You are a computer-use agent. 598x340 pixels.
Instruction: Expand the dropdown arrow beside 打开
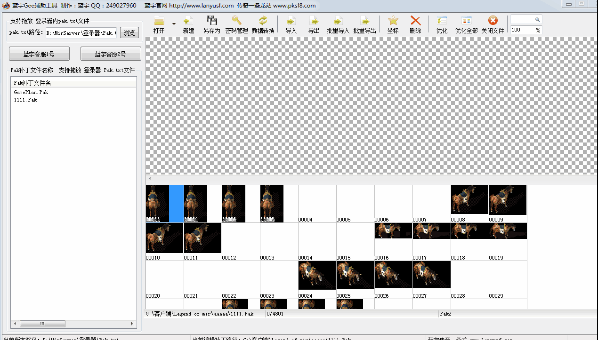click(x=174, y=24)
